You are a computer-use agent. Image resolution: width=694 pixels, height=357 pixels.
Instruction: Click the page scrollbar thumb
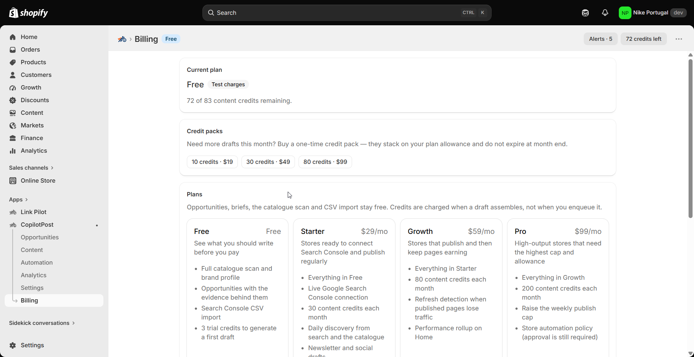coord(690,138)
